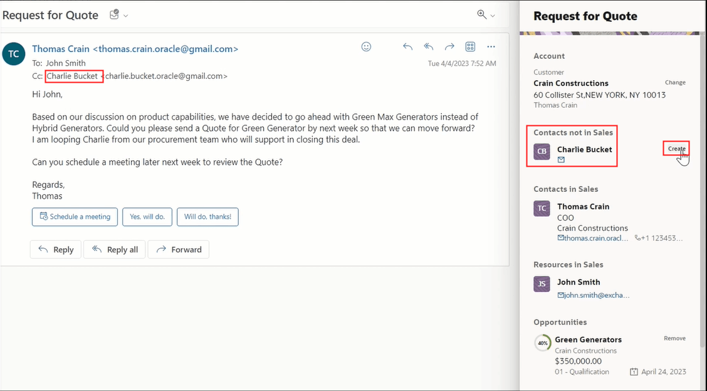Click the 40% qualification score ring

pos(542,343)
